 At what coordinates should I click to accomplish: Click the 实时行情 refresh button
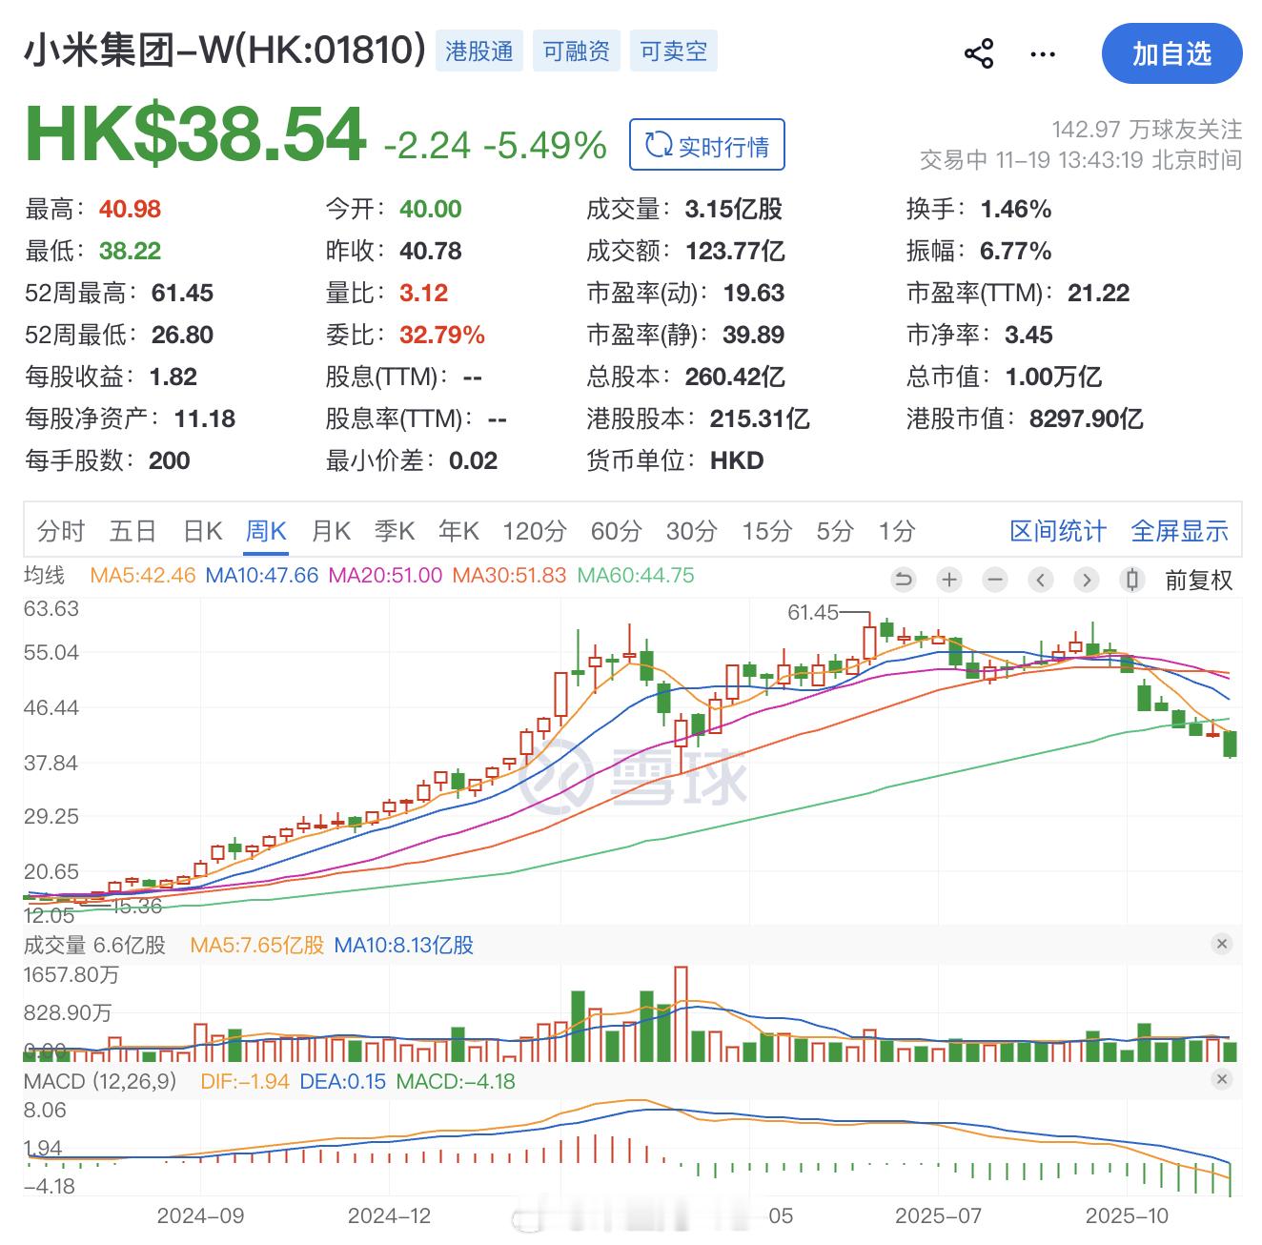pyautogui.click(x=707, y=145)
